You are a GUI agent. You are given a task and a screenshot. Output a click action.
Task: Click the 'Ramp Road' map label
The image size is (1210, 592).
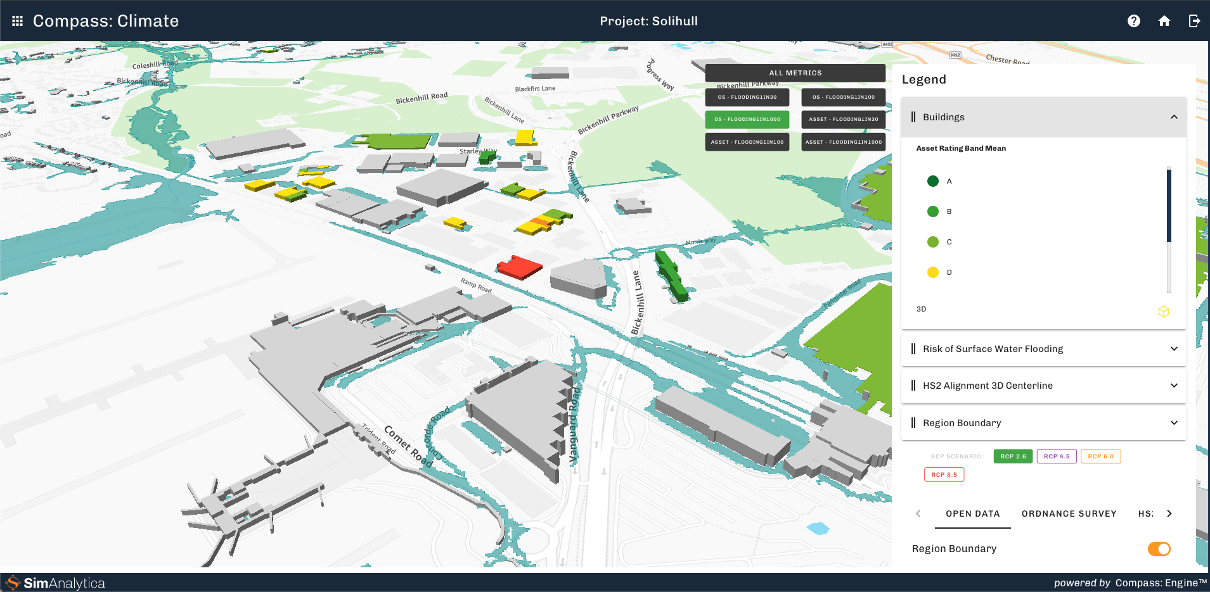[x=476, y=286]
